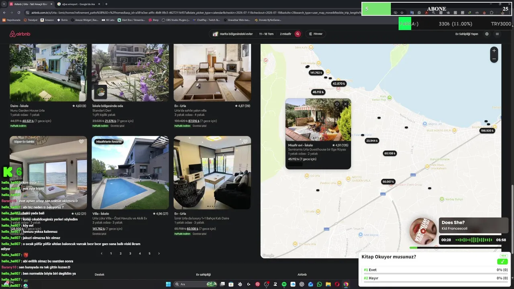Zoom in on the map

click(x=494, y=51)
